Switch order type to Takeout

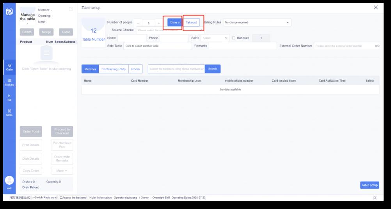[191, 23]
